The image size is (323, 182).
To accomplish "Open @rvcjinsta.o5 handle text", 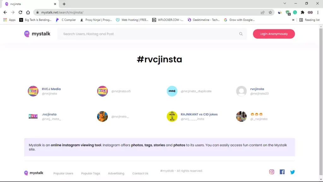I will [x=121, y=91].
